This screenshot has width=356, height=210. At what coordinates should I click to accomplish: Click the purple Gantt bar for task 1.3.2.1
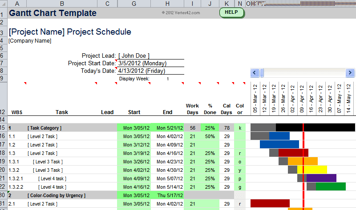pos(321,178)
